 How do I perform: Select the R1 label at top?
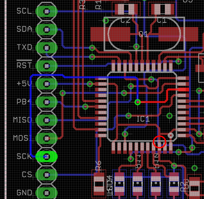tap(98, 5)
